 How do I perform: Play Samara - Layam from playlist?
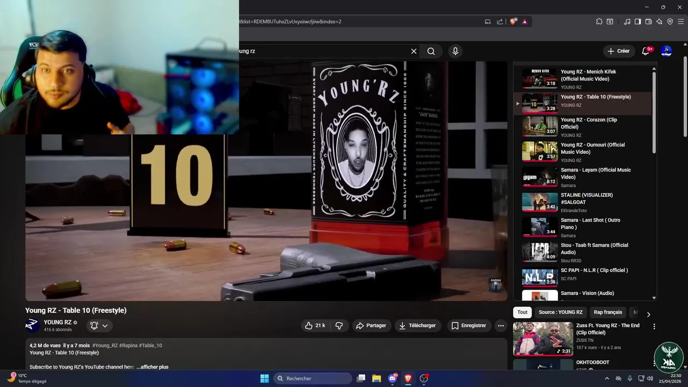point(583,177)
